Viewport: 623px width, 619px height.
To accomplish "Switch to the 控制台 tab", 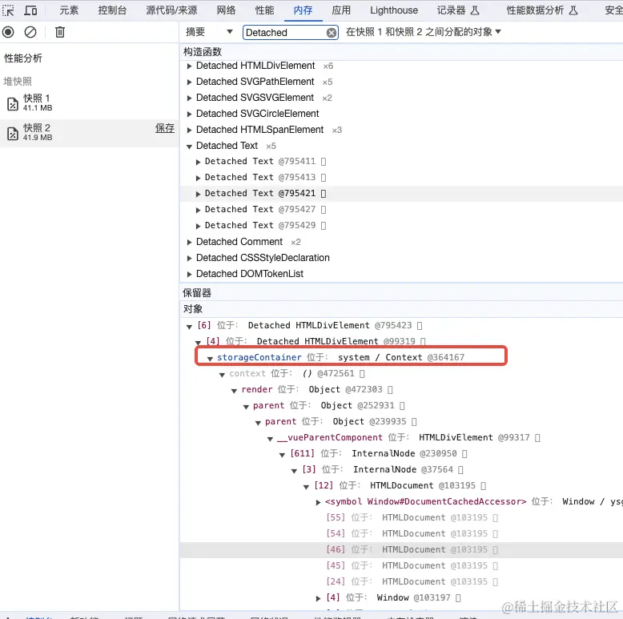I will (x=112, y=10).
